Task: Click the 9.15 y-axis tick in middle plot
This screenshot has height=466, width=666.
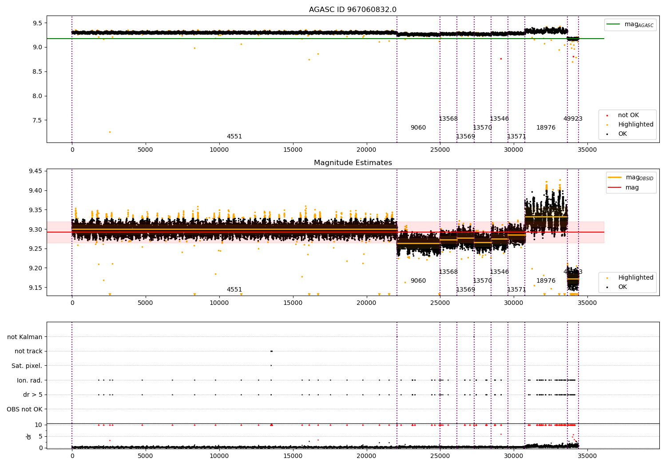Action: (36, 288)
